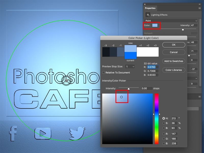204x153 pixels.
Task: Click the Facebook f icon on canvas
Action: [13, 133]
